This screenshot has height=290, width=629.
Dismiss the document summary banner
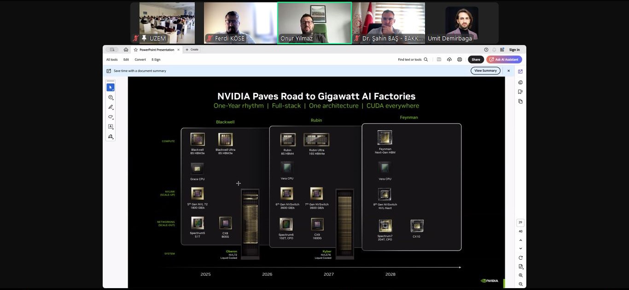click(509, 71)
